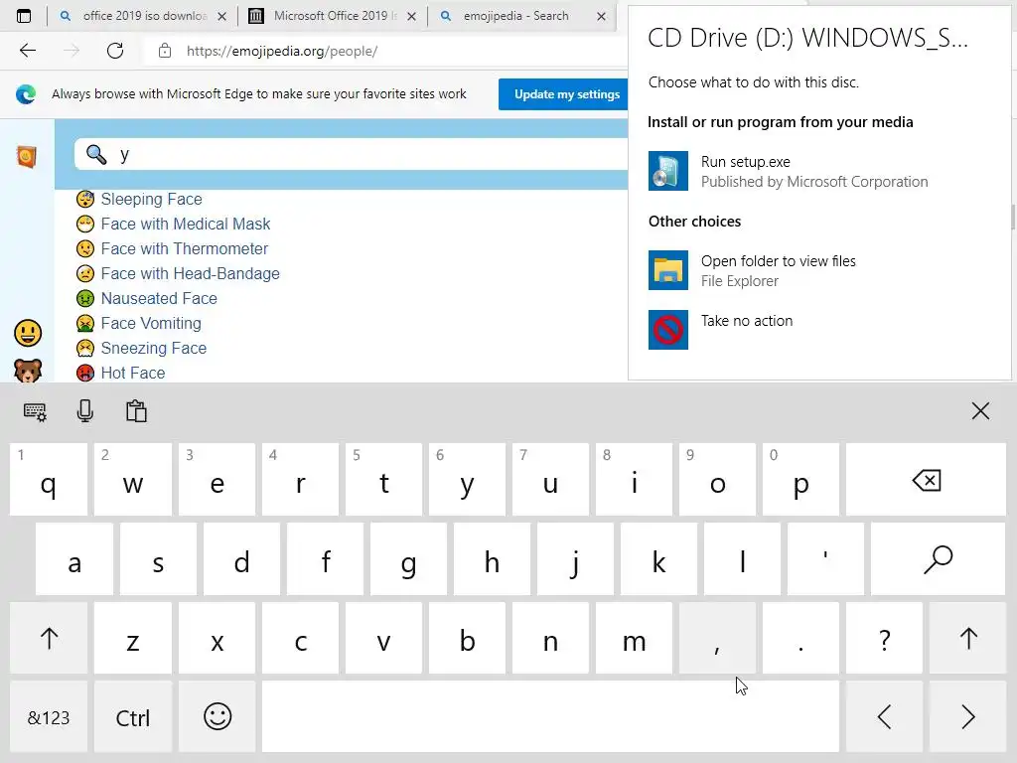Click the address bar URL
The height and width of the screenshot is (763, 1017).
coord(281,52)
